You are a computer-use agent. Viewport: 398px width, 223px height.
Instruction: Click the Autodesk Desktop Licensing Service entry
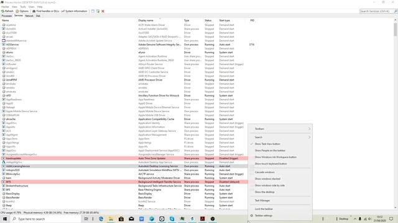pos(158,166)
